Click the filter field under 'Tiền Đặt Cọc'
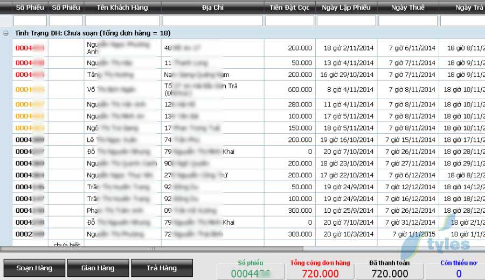 click(289, 21)
